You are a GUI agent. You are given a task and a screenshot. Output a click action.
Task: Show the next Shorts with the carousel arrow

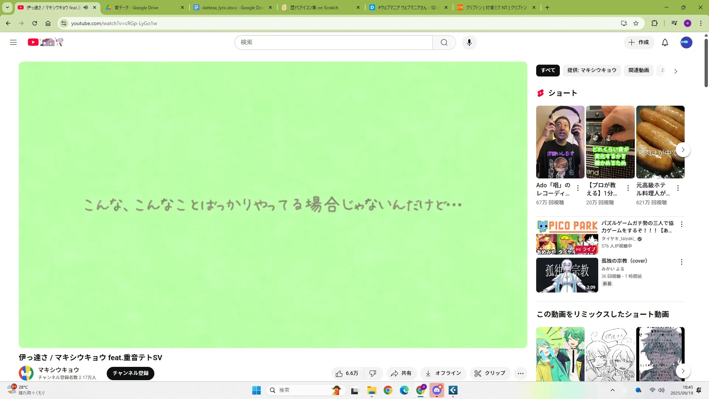tap(683, 150)
